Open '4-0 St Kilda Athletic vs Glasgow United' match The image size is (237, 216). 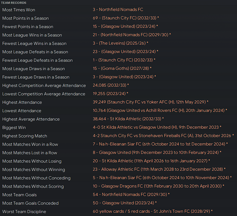tap(157, 127)
